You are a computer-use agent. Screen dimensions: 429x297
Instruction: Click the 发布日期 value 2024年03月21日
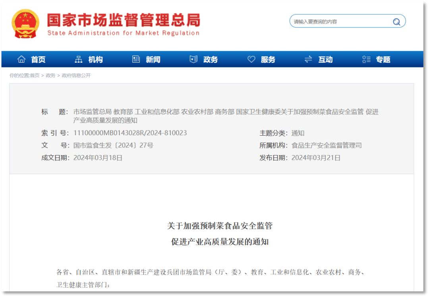[x=316, y=158]
